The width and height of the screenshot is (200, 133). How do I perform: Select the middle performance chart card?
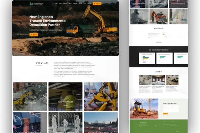pos(164,58)
